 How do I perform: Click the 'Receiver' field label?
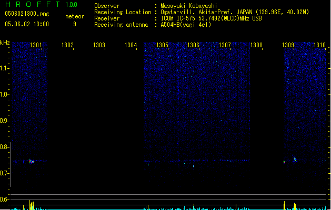(x=107, y=18)
